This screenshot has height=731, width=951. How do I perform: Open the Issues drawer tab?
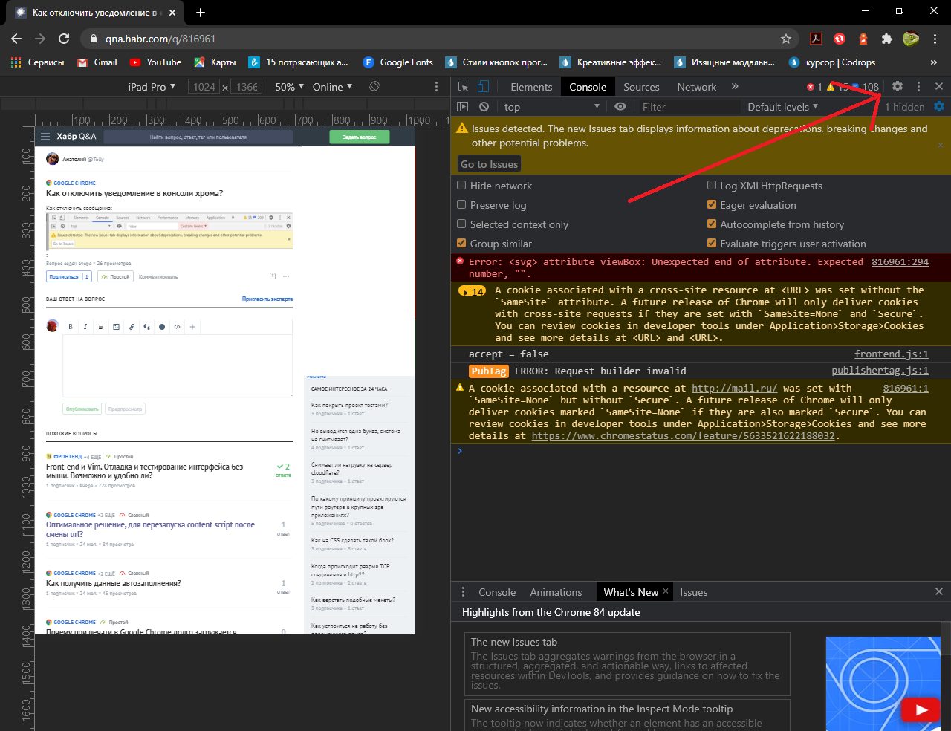coord(693,592)
